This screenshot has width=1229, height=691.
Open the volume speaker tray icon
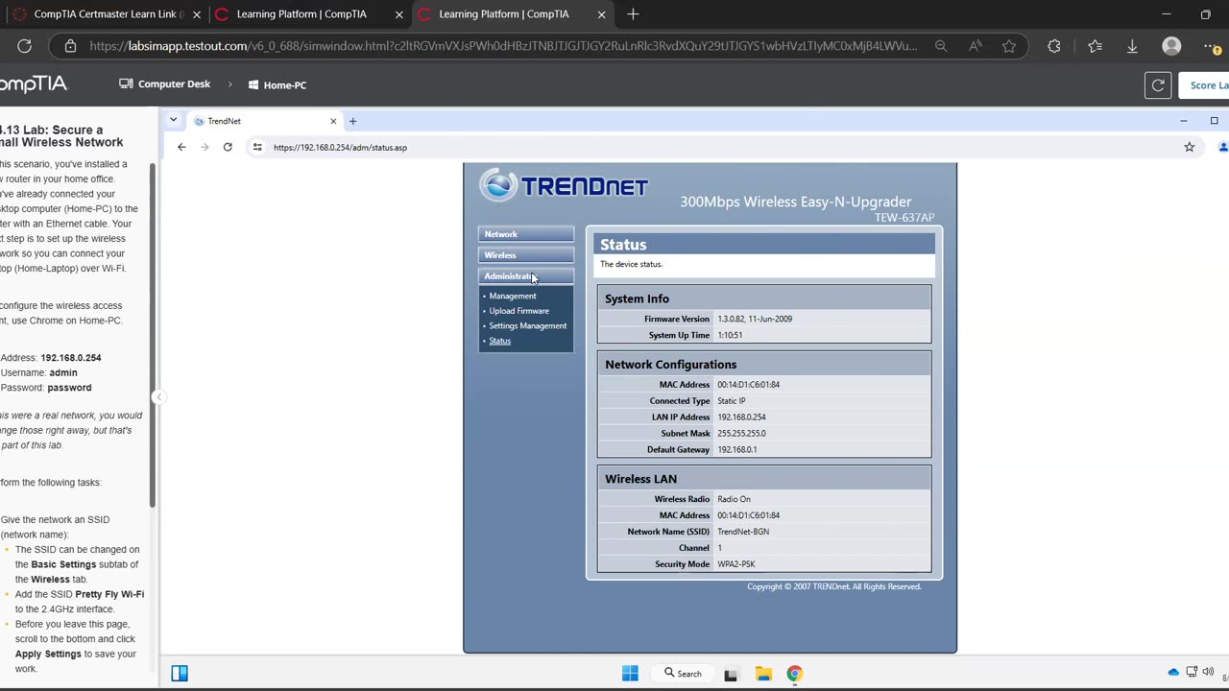(1208, 672)
